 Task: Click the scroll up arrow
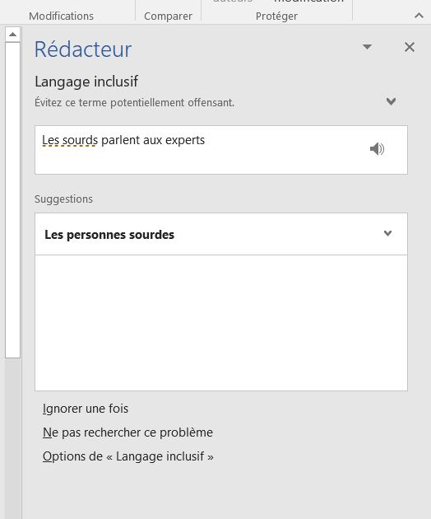(12, 35)
